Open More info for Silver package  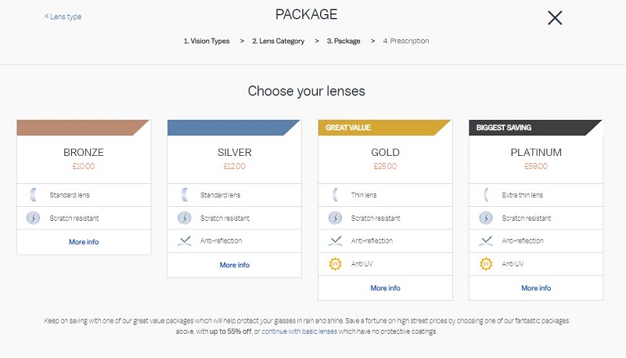click(x=234, y=265)
